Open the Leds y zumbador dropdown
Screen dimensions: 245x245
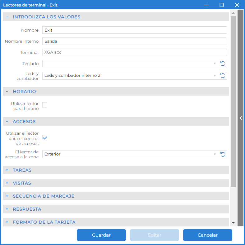(x=215, y=76)
